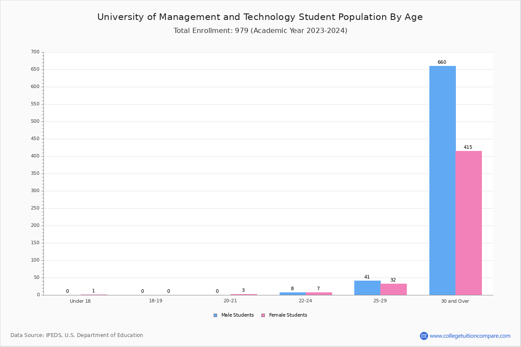This screenshot has width=521, height=347.
Task: Toggle the Female Students legend label
Action: coord(288,315)
